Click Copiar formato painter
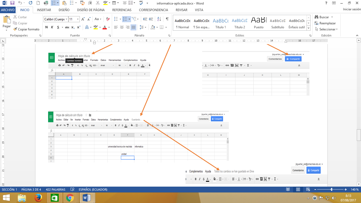The height and width of the screenshot is (203, 361). [26, 29]
